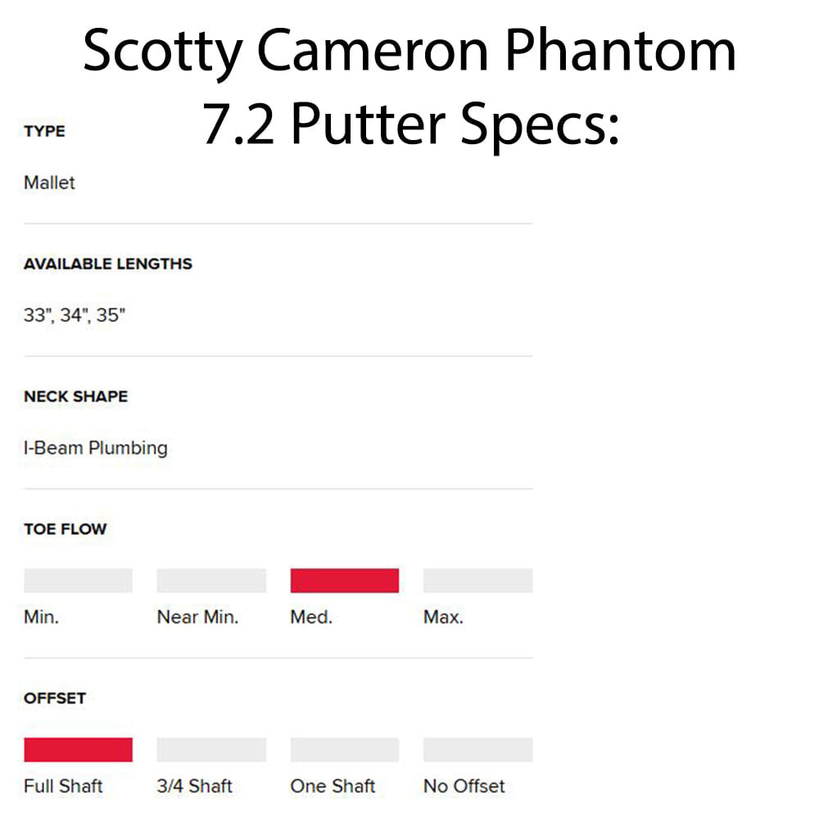Viewport: 819px width, 819px height.
Task: Click the I-Beam Plumbing text
Action: [96, 448]
